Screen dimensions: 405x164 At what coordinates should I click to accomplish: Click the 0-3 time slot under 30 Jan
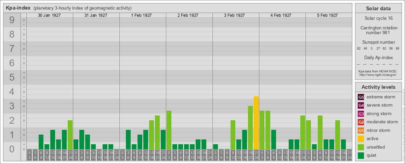point(29,155)
